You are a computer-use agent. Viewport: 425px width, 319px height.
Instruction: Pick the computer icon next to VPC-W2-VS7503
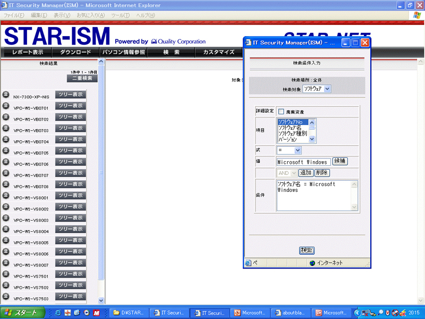pyautogui.click(x=6, y=297)
